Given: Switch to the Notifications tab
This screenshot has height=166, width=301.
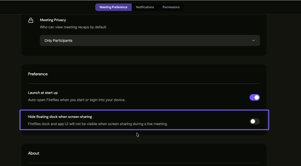Looking at the screenshot, I should point(145,7).
